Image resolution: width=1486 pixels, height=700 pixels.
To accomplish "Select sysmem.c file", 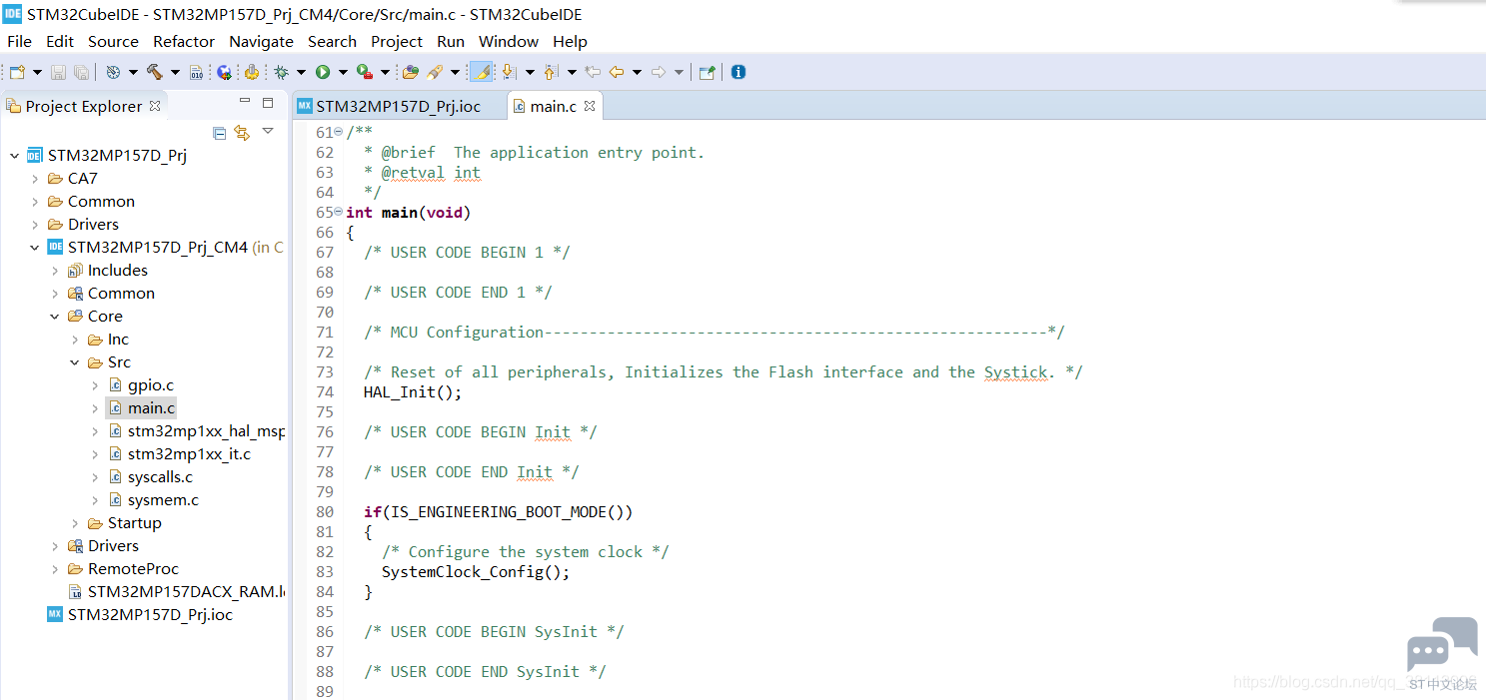I will [163, 500].
